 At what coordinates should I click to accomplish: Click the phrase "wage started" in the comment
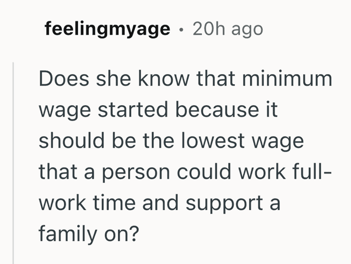click(x=103, y=110)
